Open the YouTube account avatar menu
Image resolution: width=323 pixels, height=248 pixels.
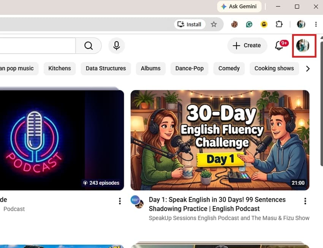point(302,46)
